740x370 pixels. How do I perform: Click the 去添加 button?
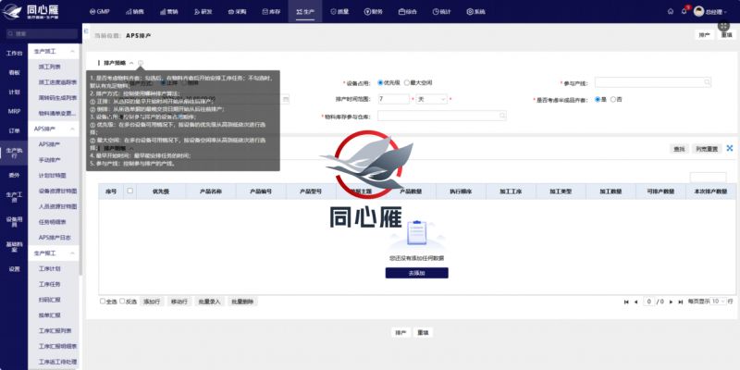[416, 273]
